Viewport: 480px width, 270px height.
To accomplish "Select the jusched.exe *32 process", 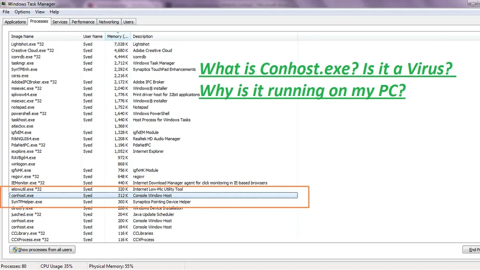I will coord(154,214).
